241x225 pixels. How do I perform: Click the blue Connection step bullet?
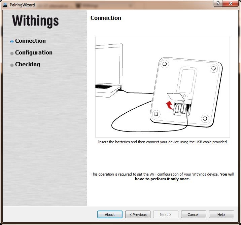pyautogui.click(x=12, y=41)
